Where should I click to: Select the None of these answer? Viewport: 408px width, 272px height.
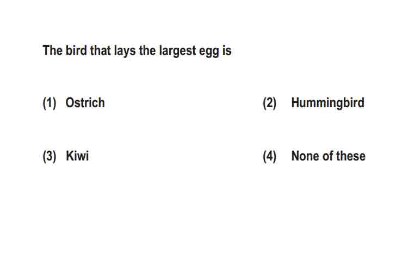click(x=329, y=156)
